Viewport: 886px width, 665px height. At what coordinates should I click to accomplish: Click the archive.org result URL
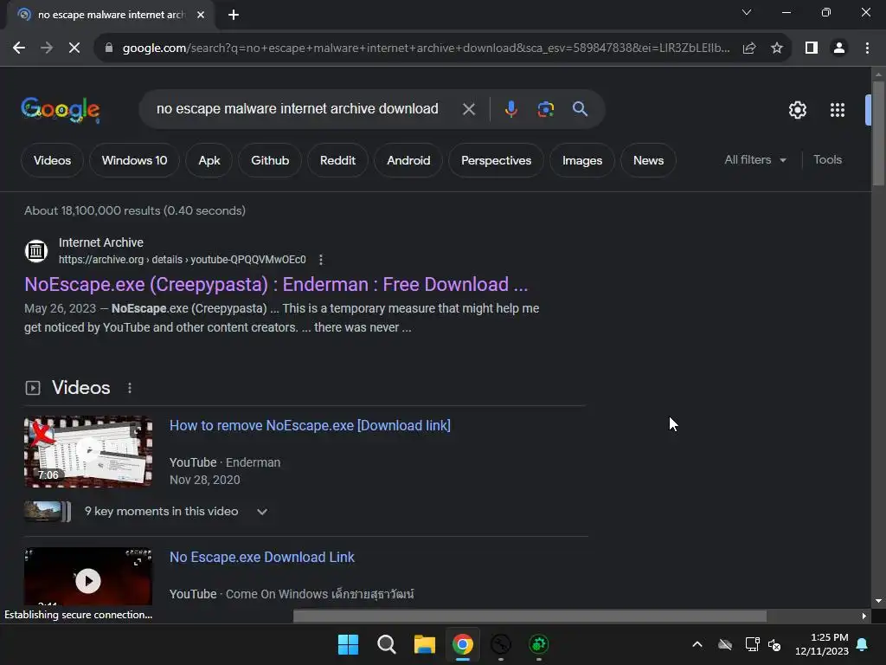click(182, 260)
